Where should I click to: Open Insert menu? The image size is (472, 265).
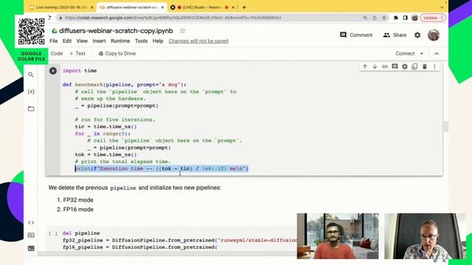[99, 41]
